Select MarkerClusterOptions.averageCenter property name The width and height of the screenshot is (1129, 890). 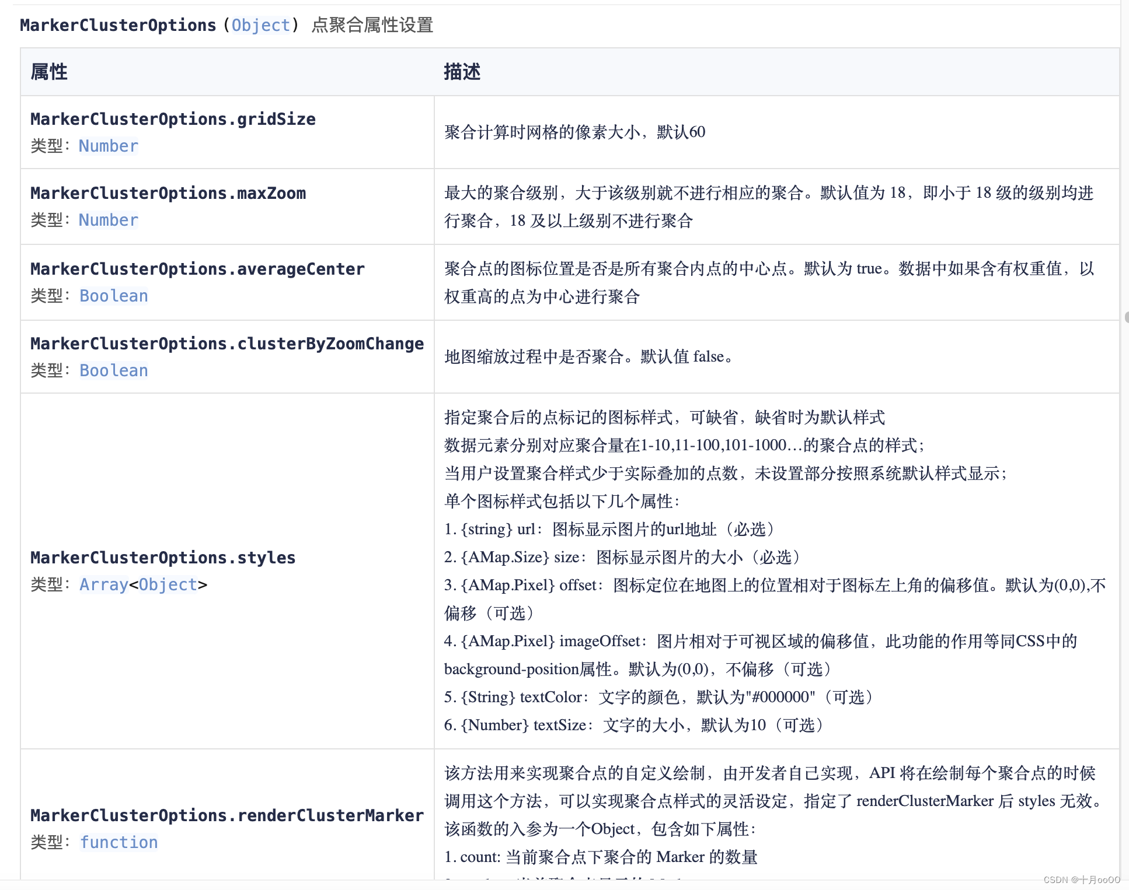click(x=197, y=269)
